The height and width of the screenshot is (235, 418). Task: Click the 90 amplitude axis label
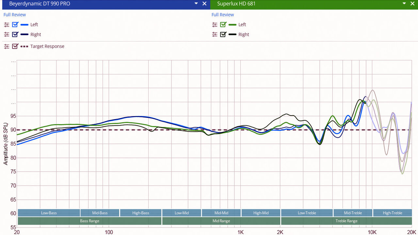click(13, 130)
